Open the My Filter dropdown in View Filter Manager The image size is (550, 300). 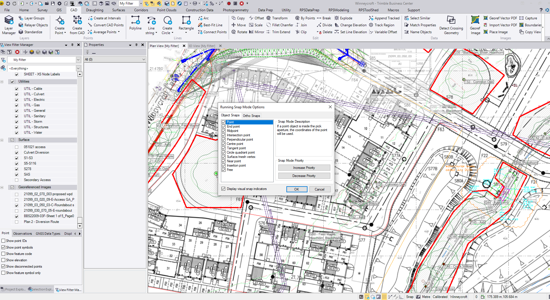click(x=78, y=60)
